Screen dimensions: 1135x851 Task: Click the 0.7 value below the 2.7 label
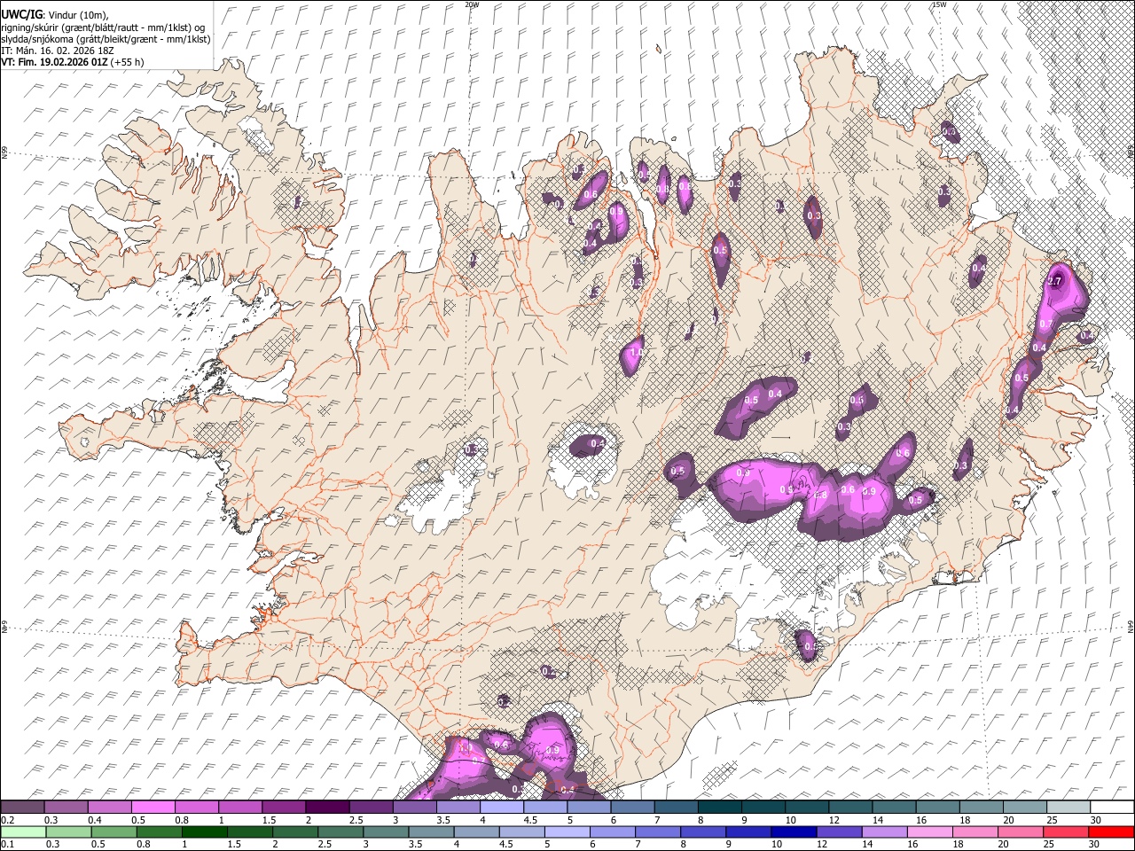[x=1045, y=324]
